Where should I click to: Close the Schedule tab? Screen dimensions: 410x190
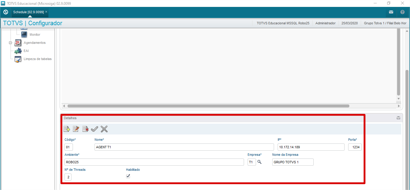coord(46,12)
